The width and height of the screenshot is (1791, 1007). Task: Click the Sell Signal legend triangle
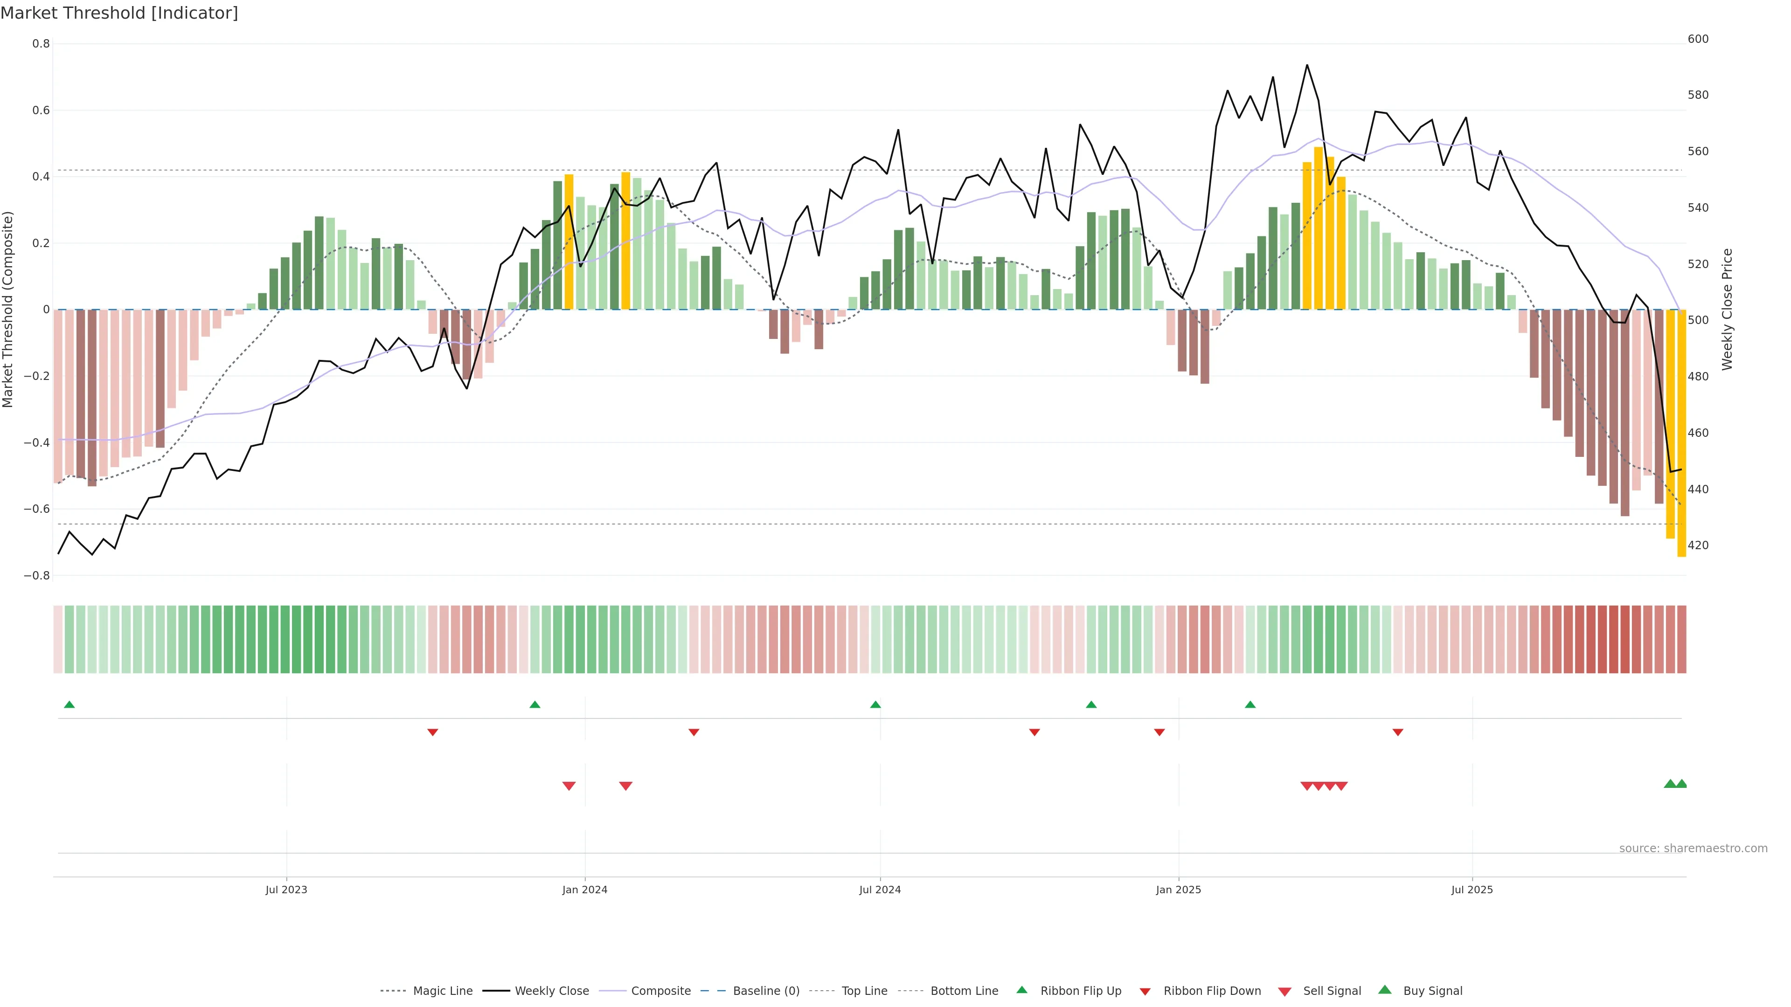click(1285, 991)
